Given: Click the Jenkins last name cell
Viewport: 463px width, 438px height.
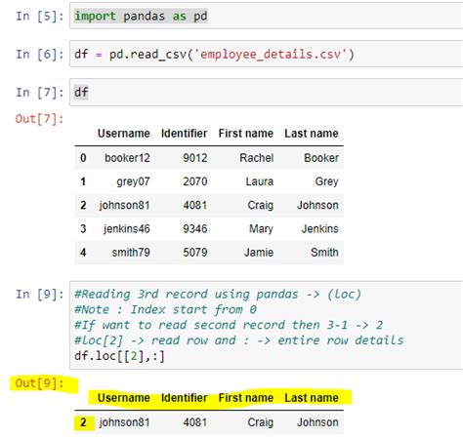Looking at the screenshot, I should (319, 229).
